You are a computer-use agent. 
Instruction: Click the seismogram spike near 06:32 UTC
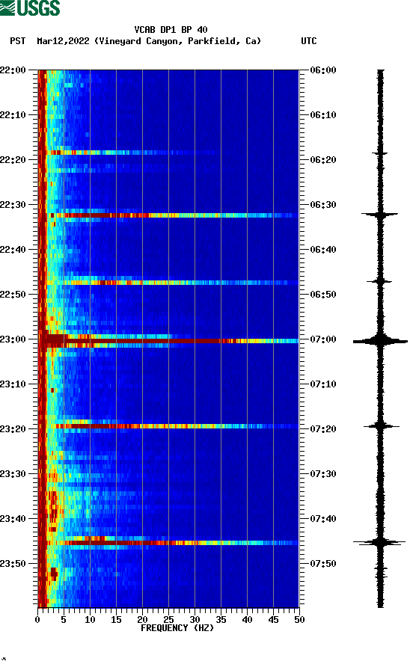tap(380, 215)
